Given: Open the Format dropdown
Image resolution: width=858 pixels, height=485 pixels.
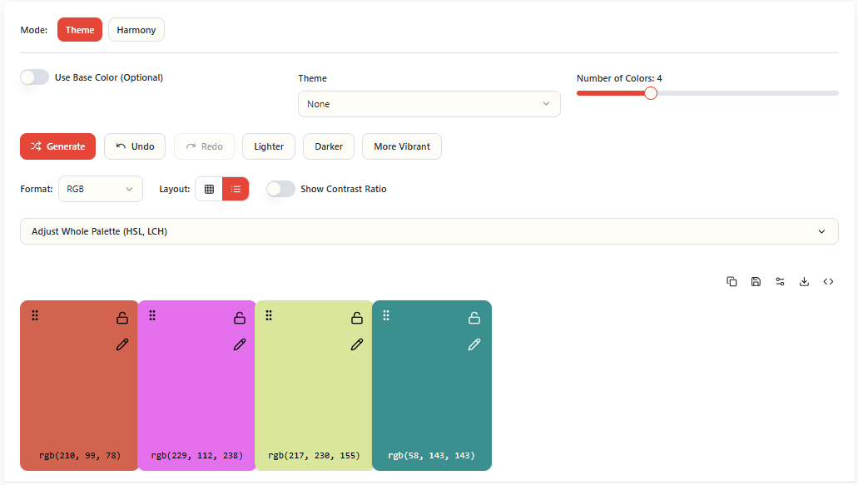Looking at the screenshot, I should (100, 189).
